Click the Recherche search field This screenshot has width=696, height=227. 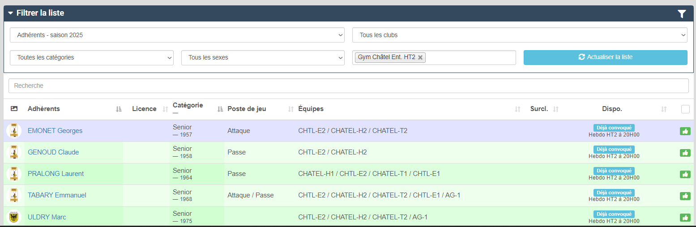348,86
